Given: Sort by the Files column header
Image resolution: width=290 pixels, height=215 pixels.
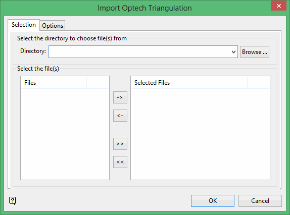Looking at the screenshot, I should tap(54, 83).
